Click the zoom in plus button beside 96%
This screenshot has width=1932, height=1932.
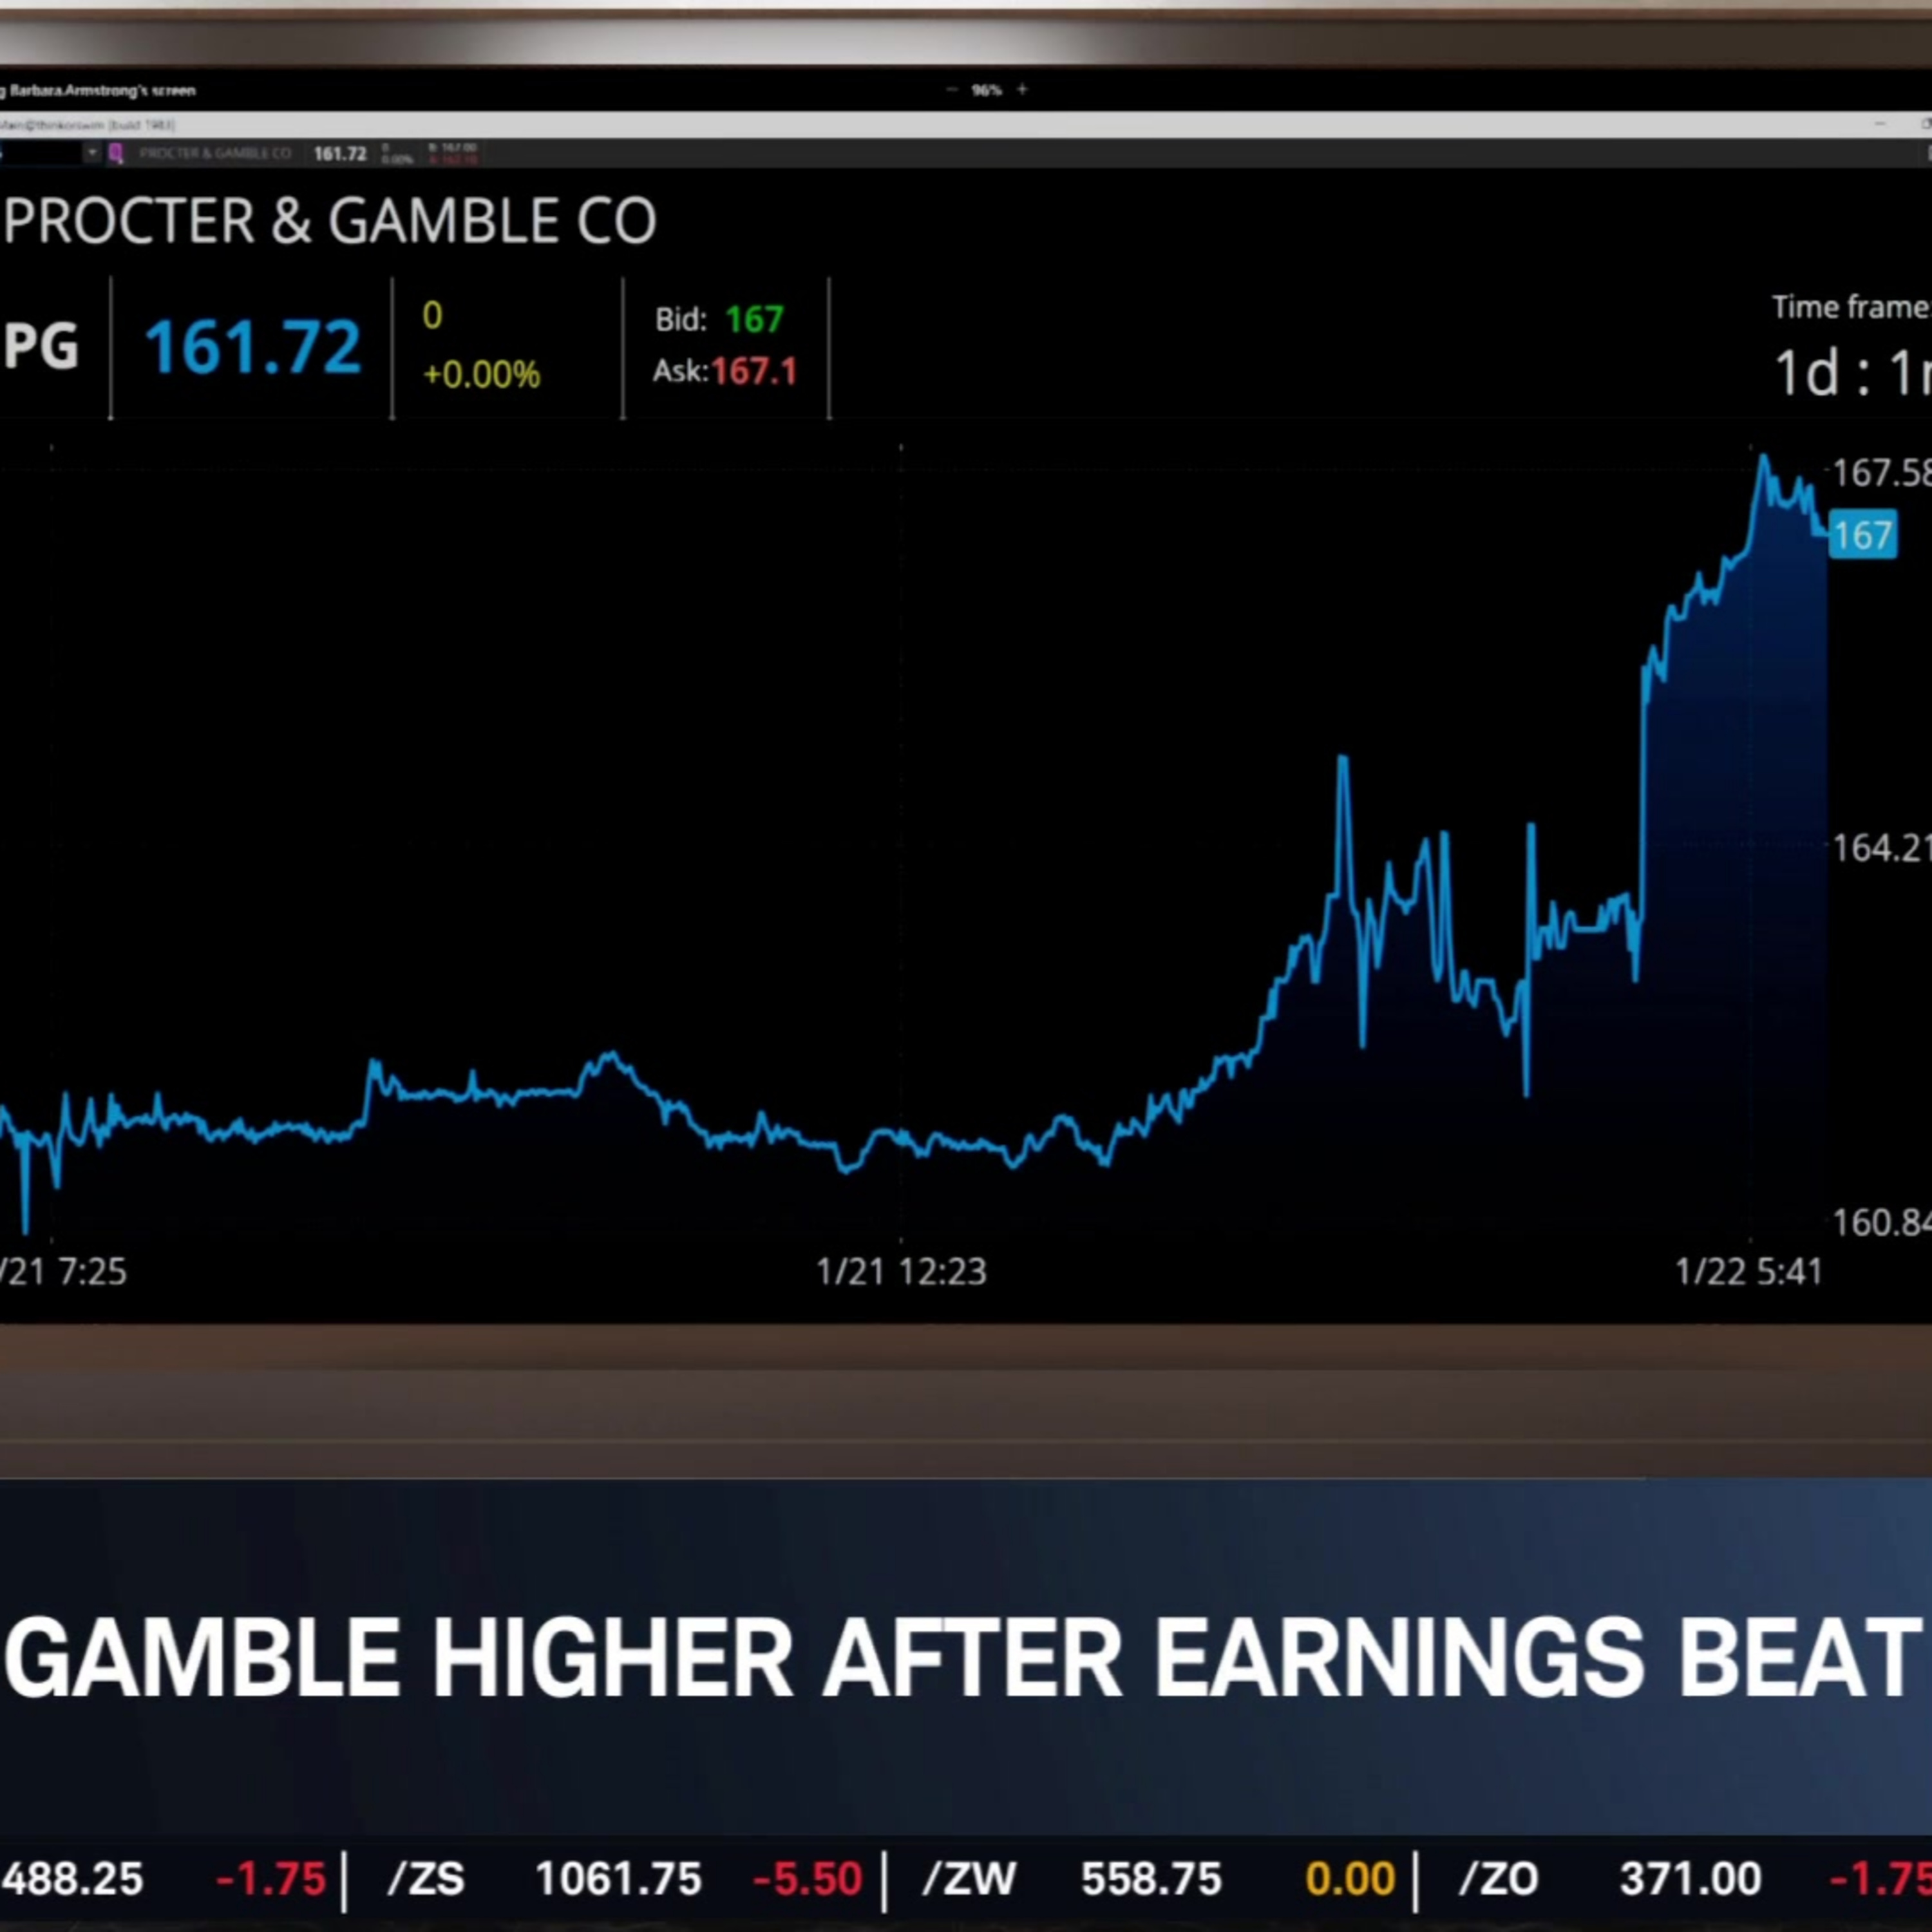pos(1022,89)
